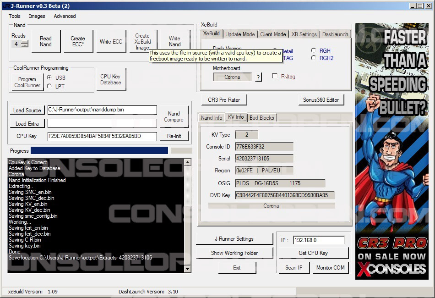
Task: Click the IP address input field
Action: pyautogui.click(x=318, y=240)
